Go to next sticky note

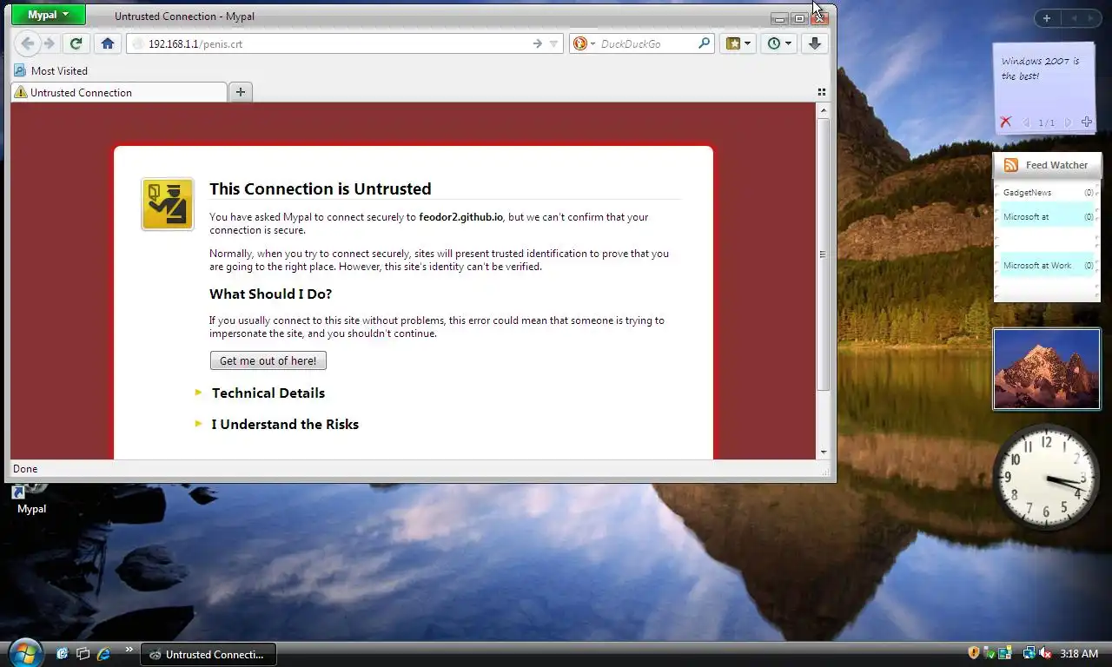tap(1068, 122)
